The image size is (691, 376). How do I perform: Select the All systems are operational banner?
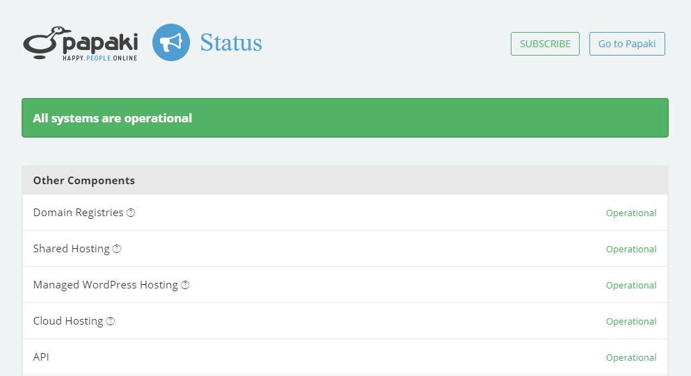click(345, 117)
